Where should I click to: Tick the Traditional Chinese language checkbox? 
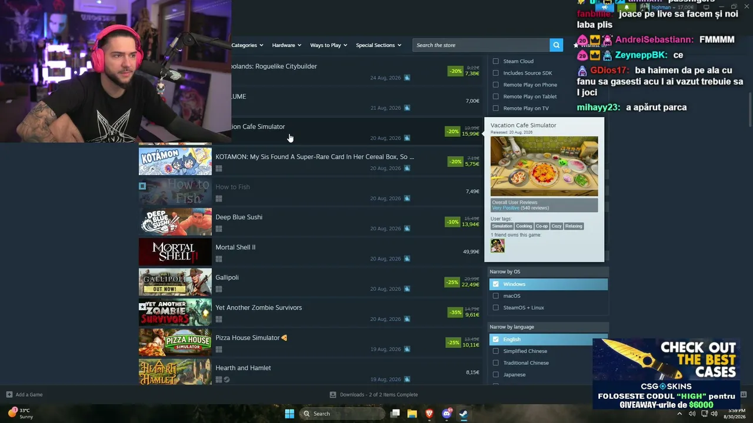pos(495,363)
